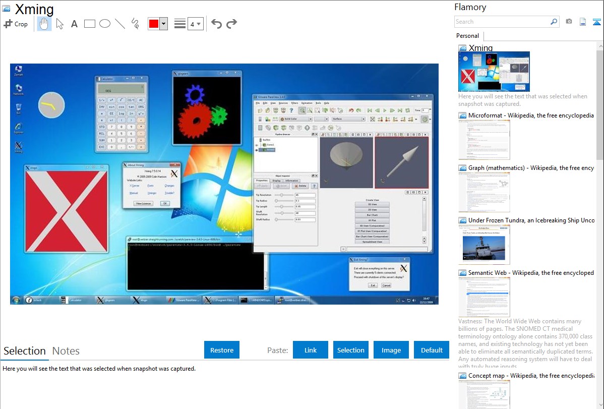This screenshot has height=409, width=604.
Task: Open the Personal tab
Action: tap(468, 36)
